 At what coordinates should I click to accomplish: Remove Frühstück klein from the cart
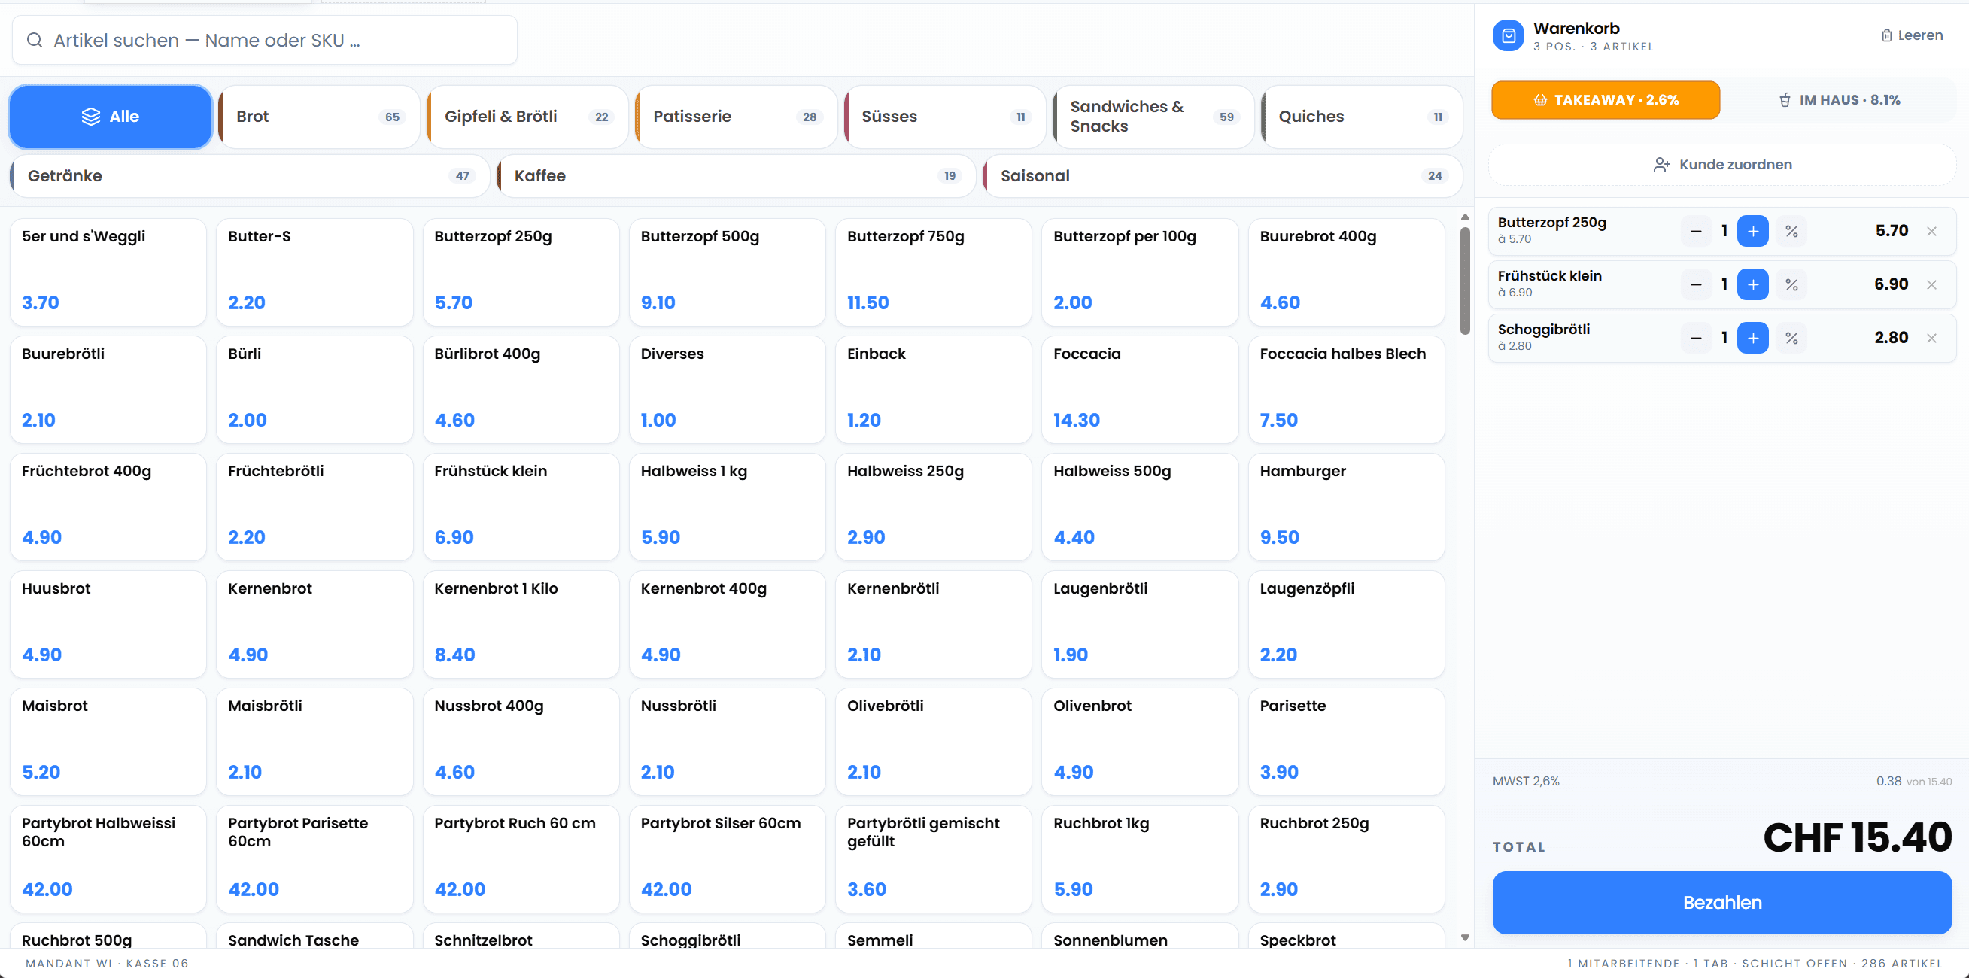pos(1931,284)
